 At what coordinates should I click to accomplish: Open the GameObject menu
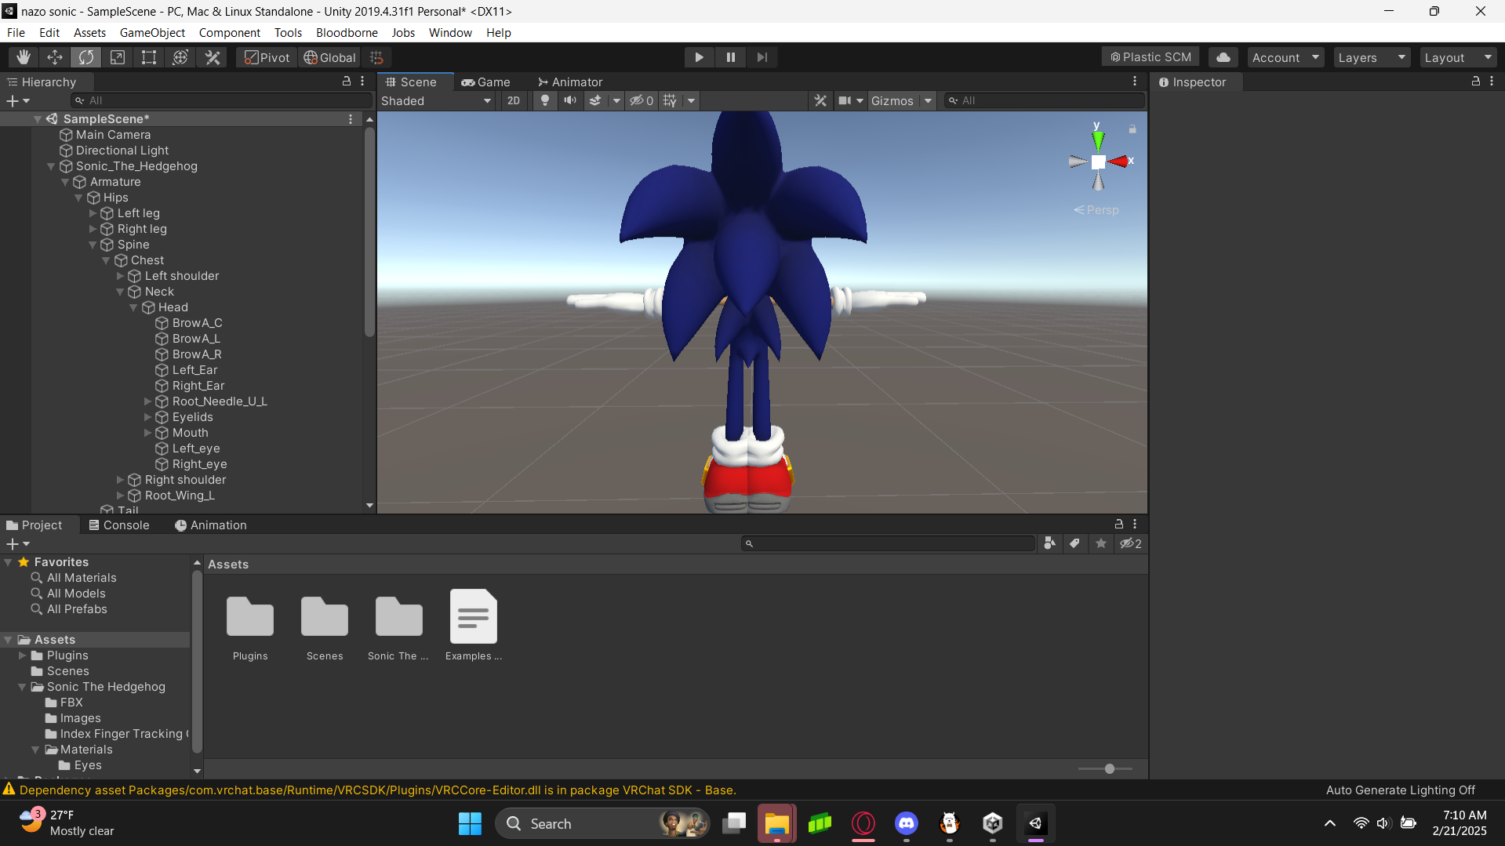pos(152,32)
